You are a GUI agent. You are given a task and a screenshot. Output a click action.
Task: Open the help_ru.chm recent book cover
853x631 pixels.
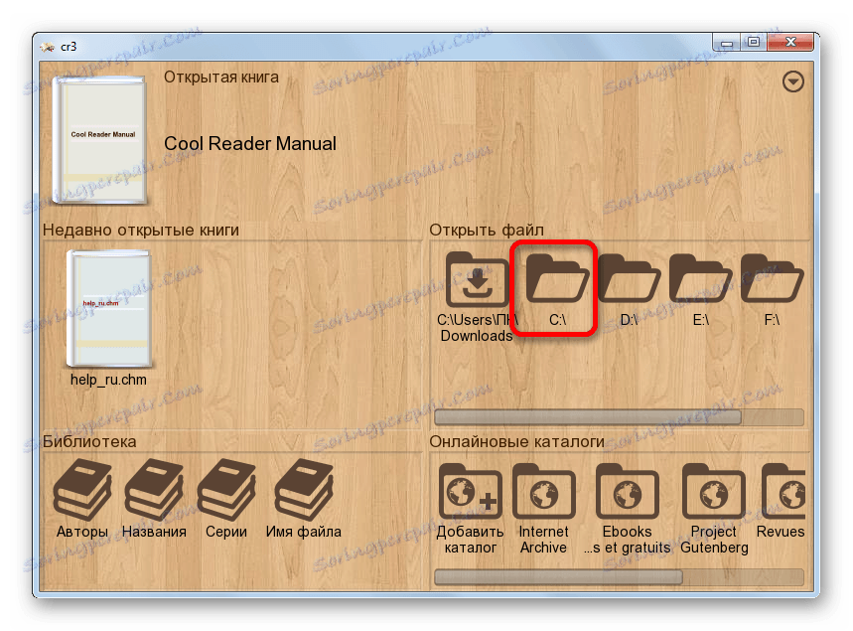[109, 309]
